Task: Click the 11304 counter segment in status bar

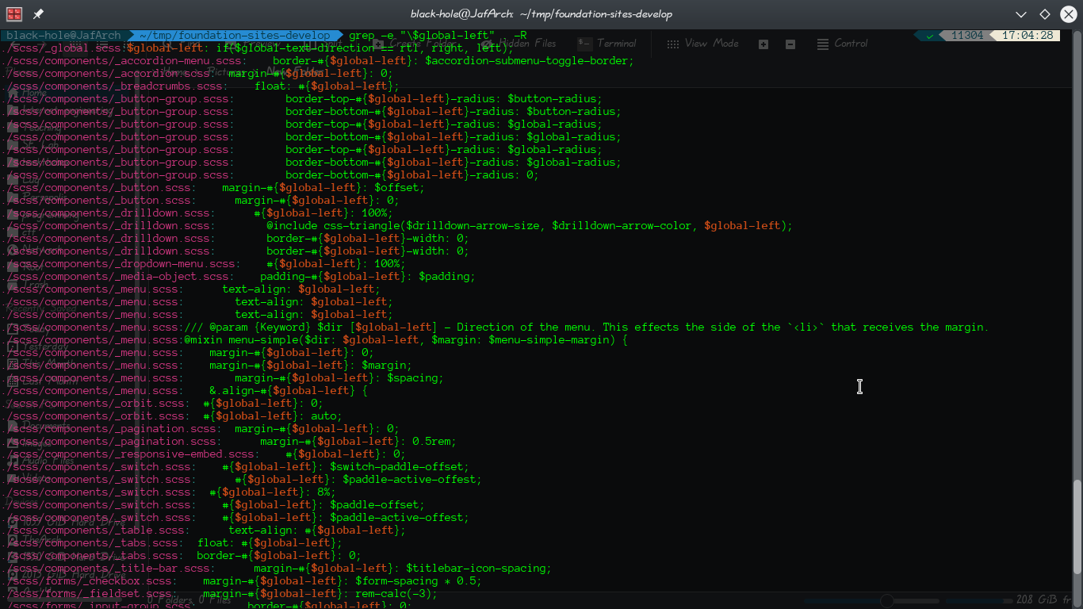Action: (970, 36)
